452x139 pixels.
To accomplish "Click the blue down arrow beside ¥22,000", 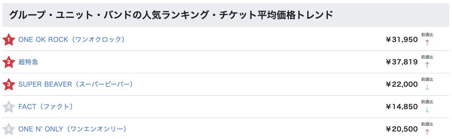I will coord(427,87).
